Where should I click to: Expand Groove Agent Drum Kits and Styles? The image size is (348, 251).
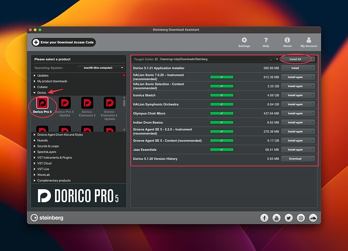[x=35, y=135]
